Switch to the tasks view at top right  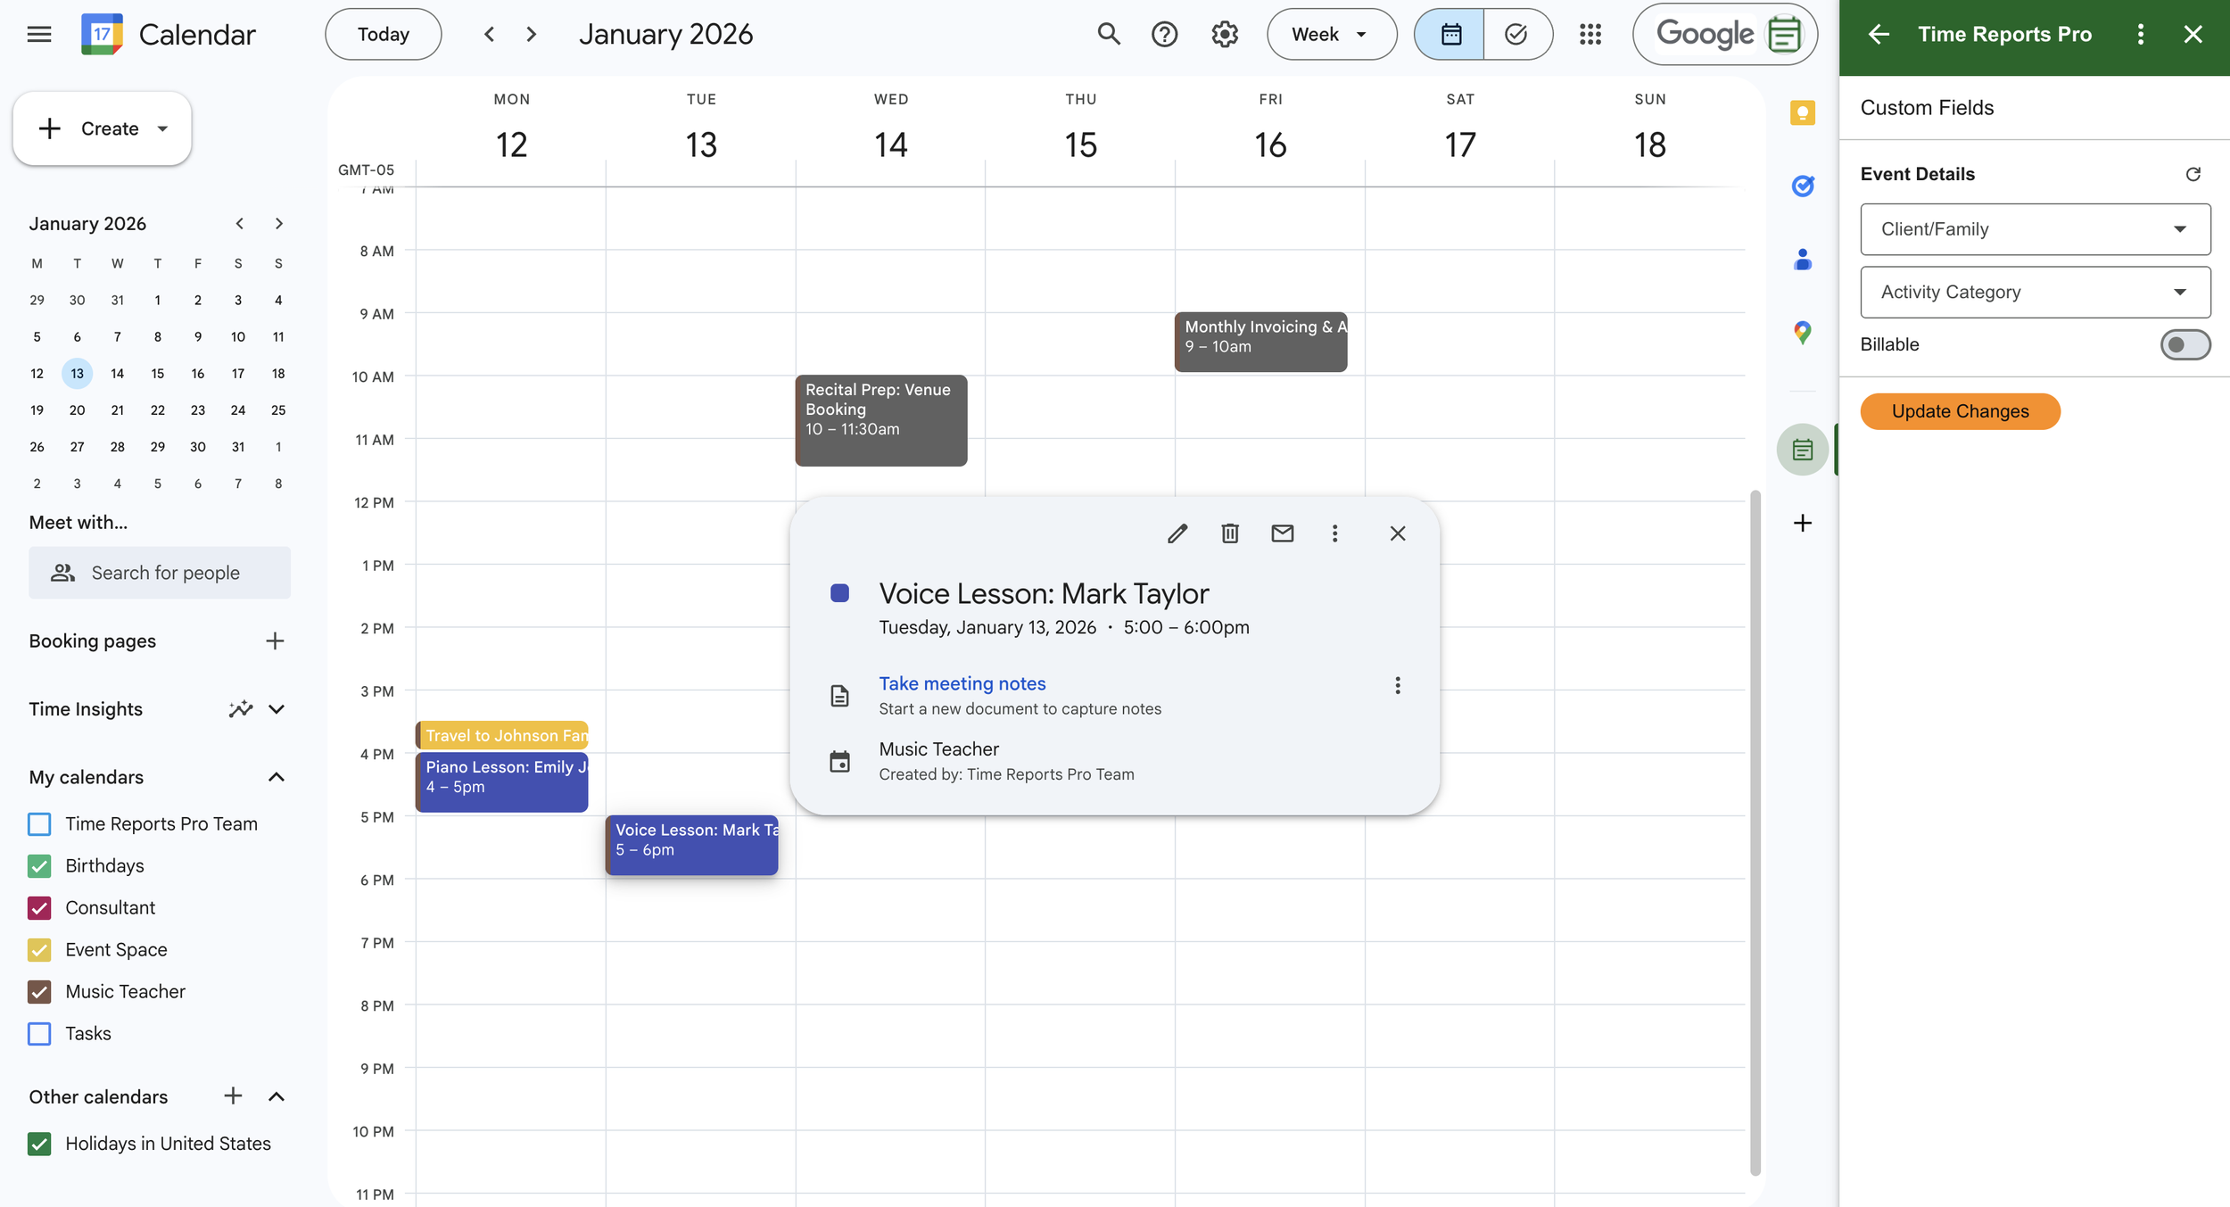pyautogui.click(x=1517, y=34)
